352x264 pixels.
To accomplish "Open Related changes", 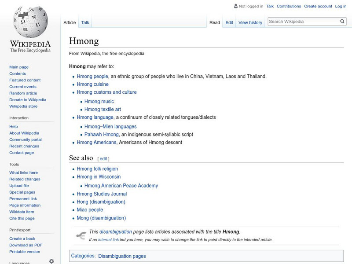I will 25,179.
